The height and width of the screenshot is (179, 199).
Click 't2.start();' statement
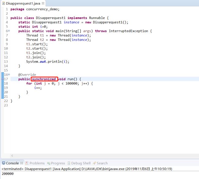tap(37, 48)
